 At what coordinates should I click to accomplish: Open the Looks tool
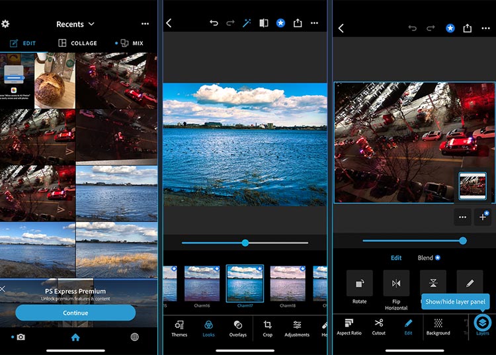(x=209, y=329)
